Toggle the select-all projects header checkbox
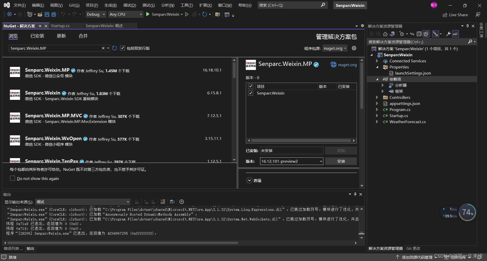 point(251,86)
